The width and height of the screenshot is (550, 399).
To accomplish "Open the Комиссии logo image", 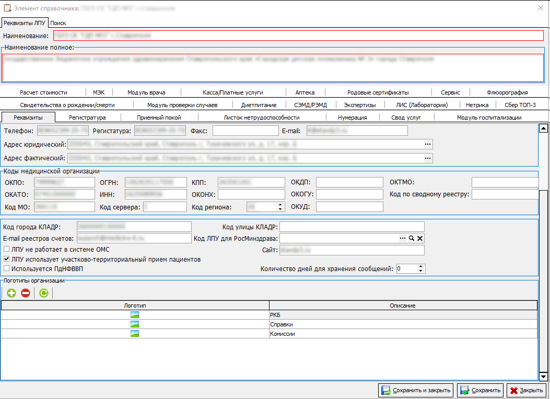I will [x=135, y=334].
